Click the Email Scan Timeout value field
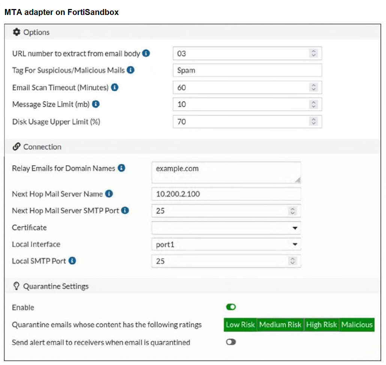 247,87
